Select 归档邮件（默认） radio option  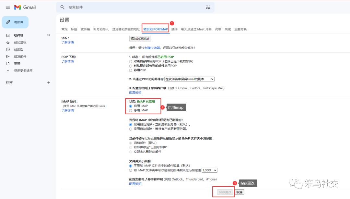click(x=131, y=143)
